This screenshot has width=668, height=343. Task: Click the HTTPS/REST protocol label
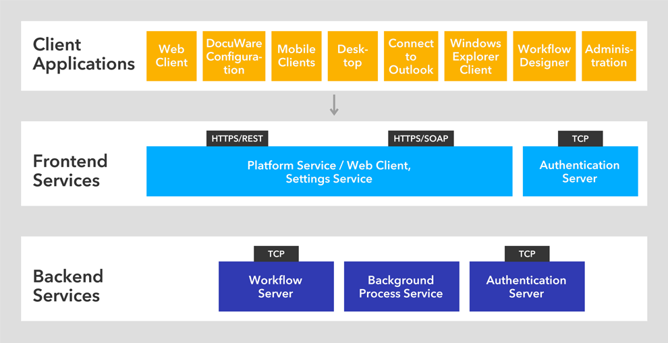point(238,139)
